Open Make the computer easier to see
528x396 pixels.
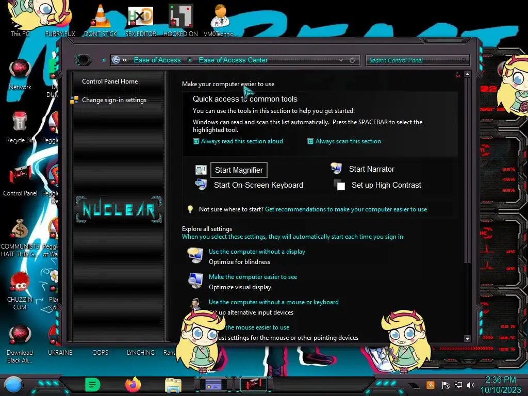pos(253,277)
